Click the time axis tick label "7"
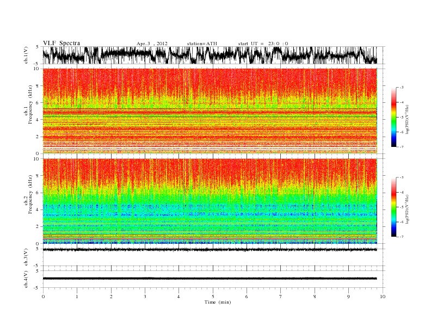This screenshot has width=431, height=333. pyautogui.click(x=280, y=297)
